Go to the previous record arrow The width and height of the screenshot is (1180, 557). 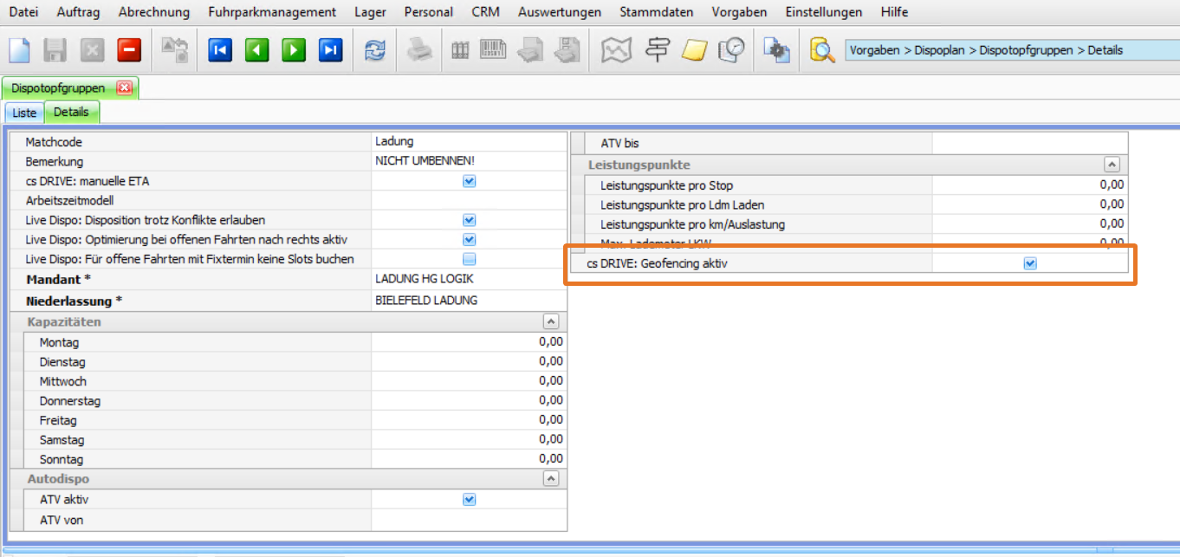[x=256, y=50]
